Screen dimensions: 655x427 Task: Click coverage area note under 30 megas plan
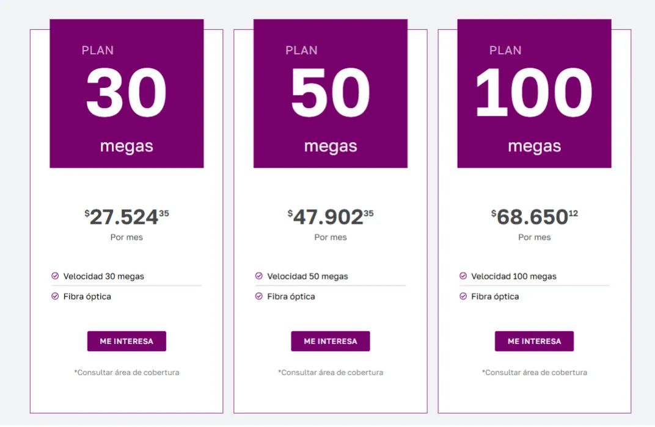126,372
